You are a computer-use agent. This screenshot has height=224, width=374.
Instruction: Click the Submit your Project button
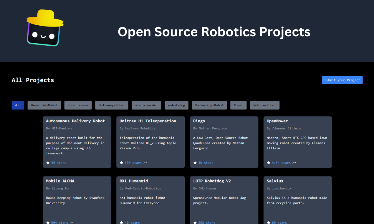point(342,80)
